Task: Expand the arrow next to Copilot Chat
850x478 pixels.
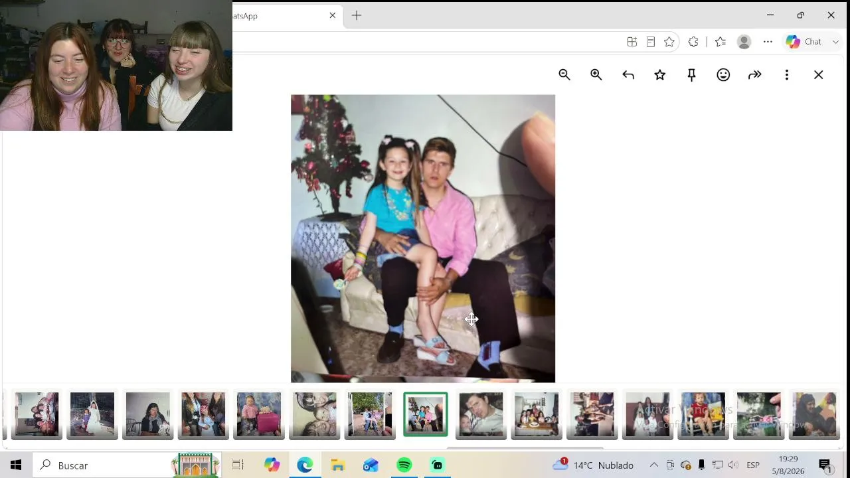Action: [x=835, y=42]
